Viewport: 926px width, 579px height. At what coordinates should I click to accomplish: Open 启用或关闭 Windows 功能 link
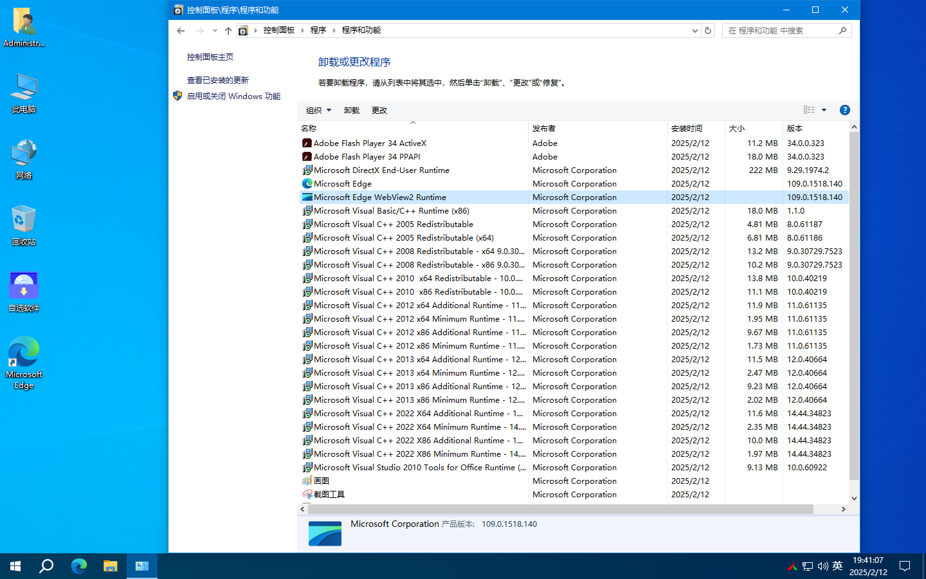pyautogui.click(x=233, y=96)
